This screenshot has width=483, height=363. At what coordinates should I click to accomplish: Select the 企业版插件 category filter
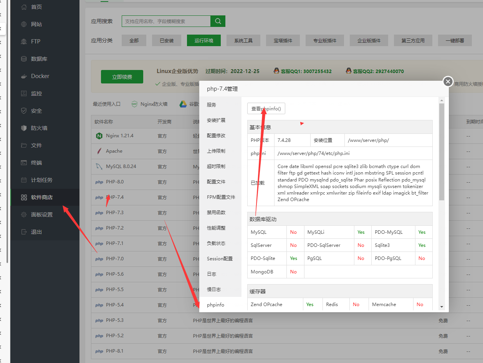[369, 40]
